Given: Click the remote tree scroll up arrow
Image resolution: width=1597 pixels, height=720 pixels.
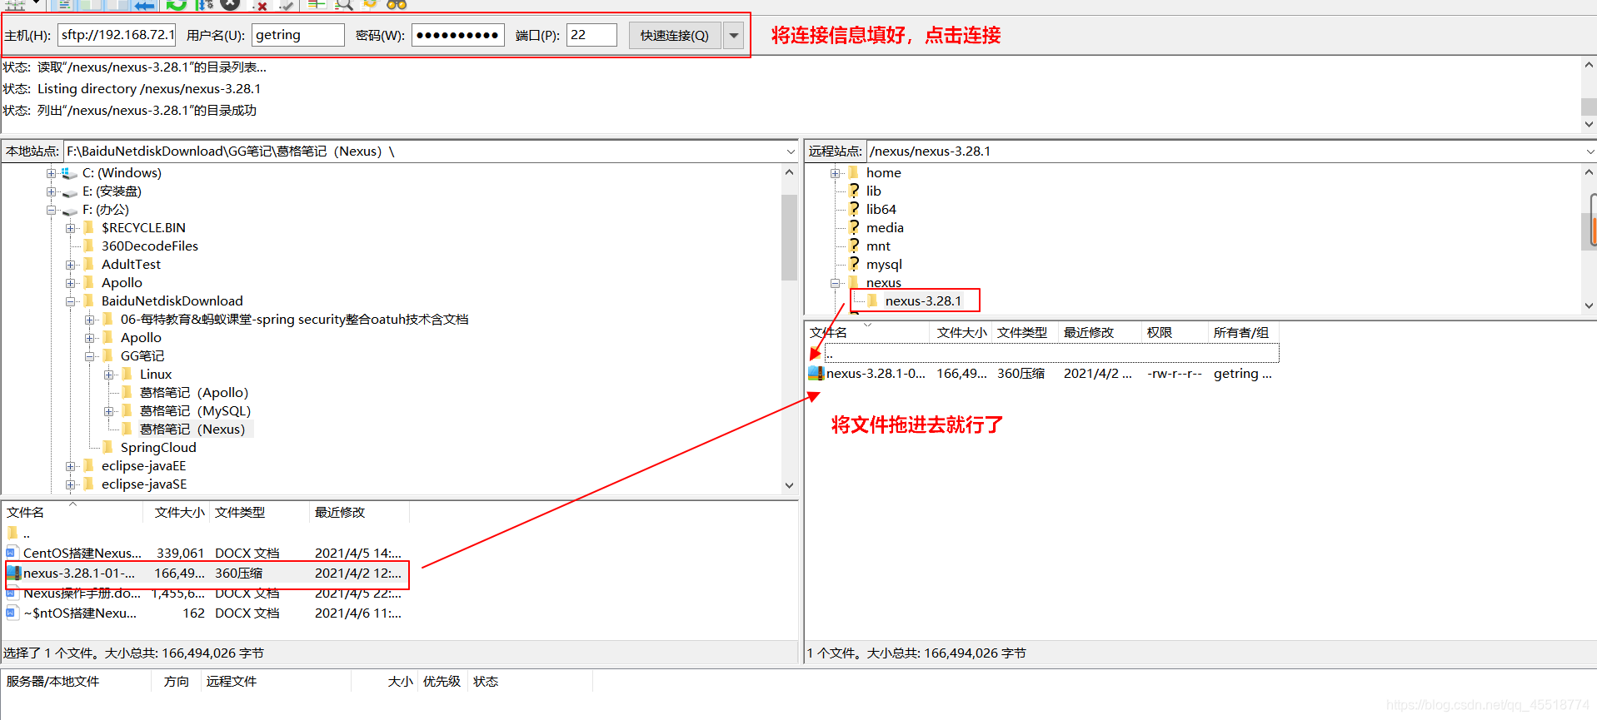Looking at the screenshot, I should coord(1589,172).
